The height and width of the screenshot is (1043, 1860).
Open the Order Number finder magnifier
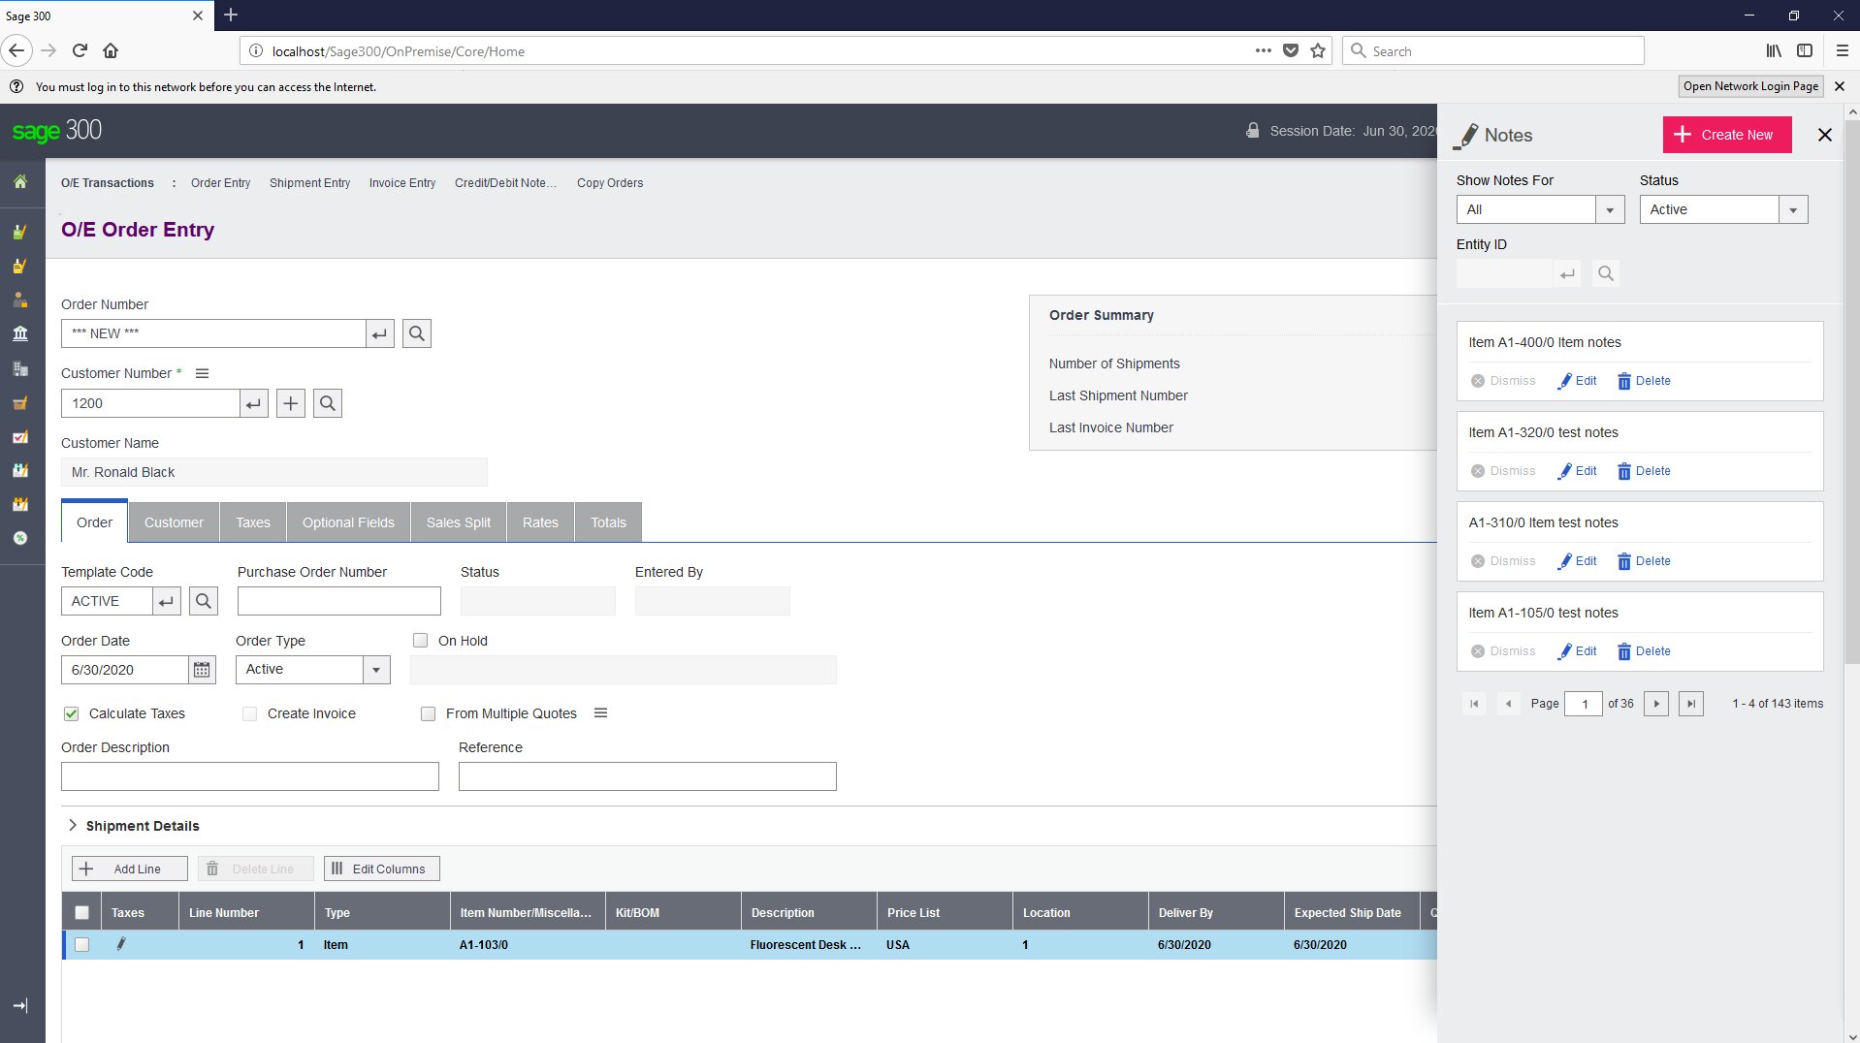[x=416, y=333]
